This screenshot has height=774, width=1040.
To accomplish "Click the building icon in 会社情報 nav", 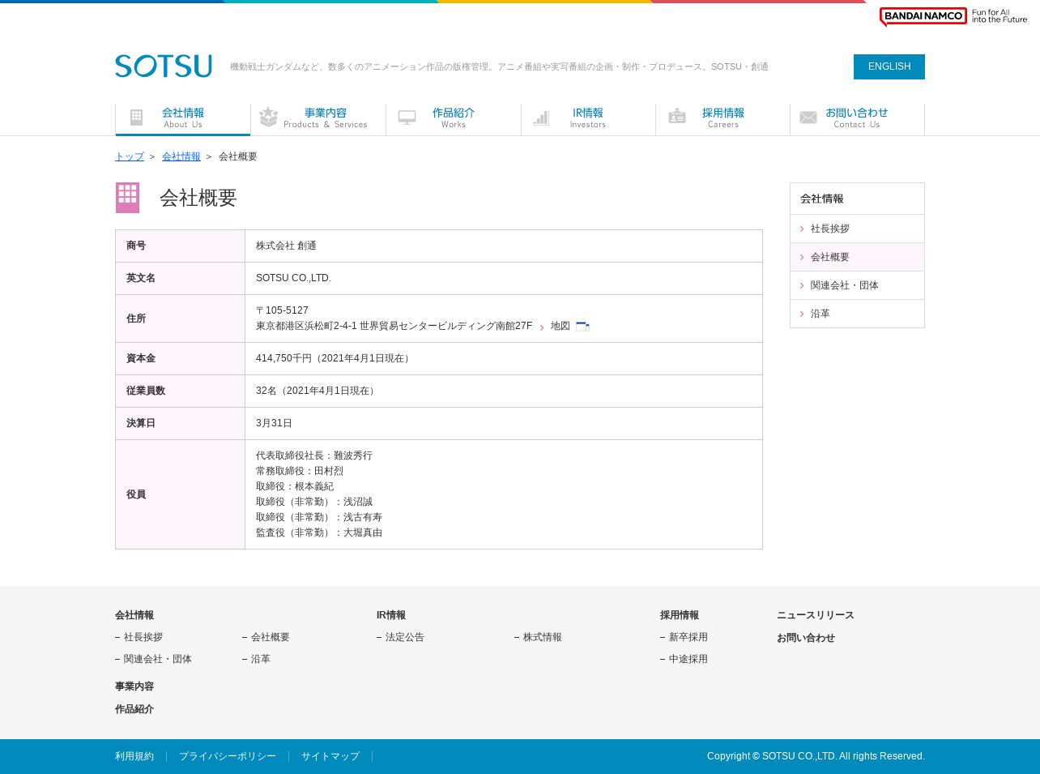I will [137, 118].
